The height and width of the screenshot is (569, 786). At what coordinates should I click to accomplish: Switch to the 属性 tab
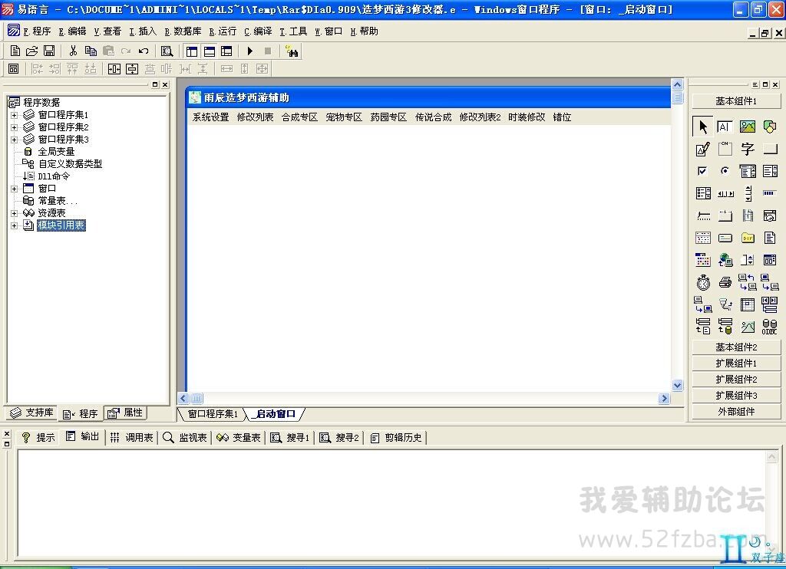pos(126,413)
